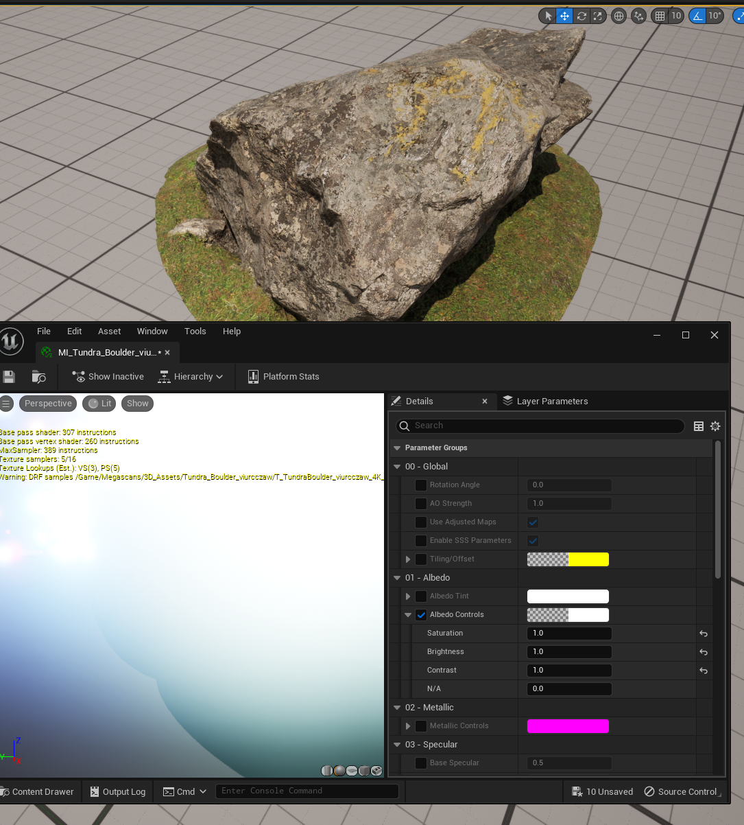Collapse the Albedo Controls parameter

click(x=408, y=615)
